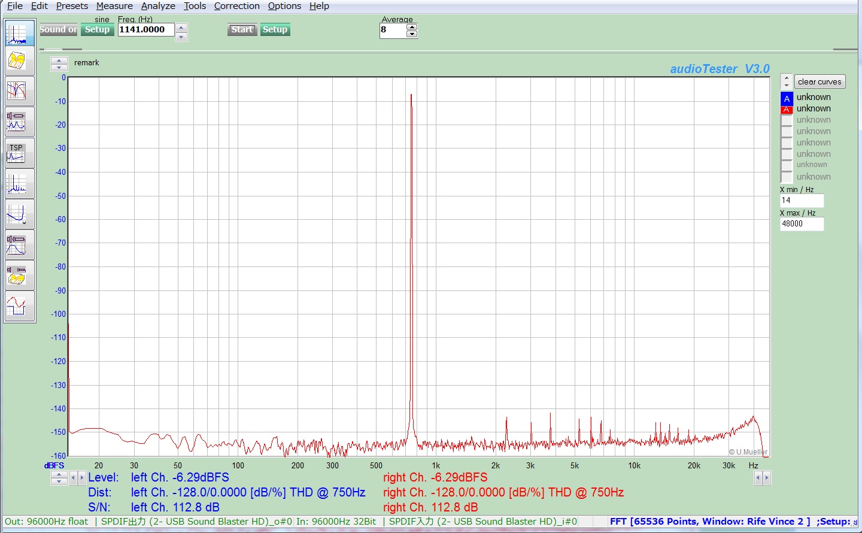Enable the third curve slot checkbox

[787, 120]
